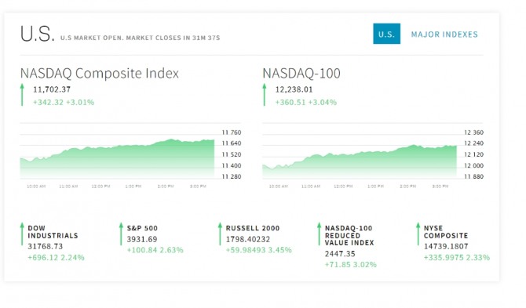Open the NASDAQ-100 heading link
The image size is (526, 308).
pyautogui.click(x=301, y=74)
